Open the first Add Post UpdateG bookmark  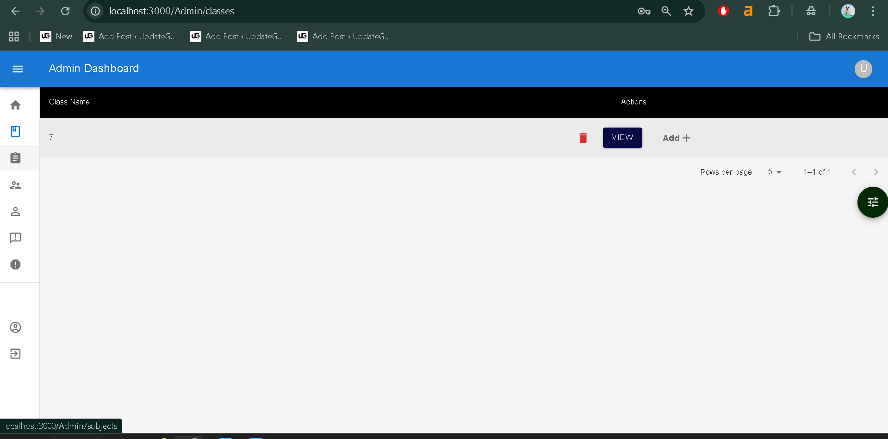[x=130, y=36]
